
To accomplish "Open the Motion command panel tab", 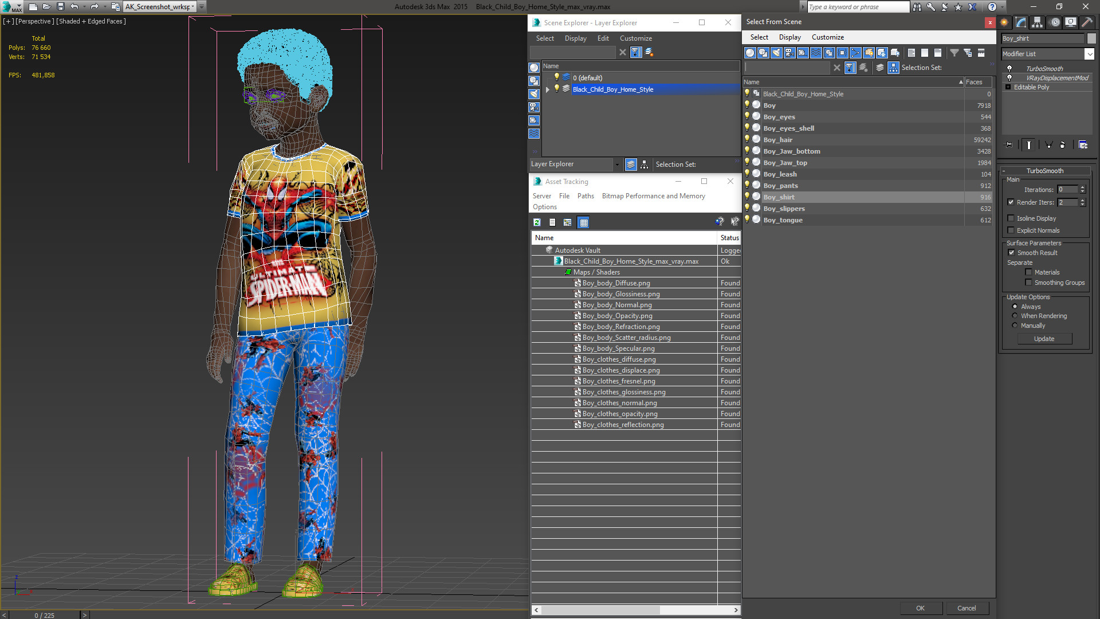I will click(1055, 22).
